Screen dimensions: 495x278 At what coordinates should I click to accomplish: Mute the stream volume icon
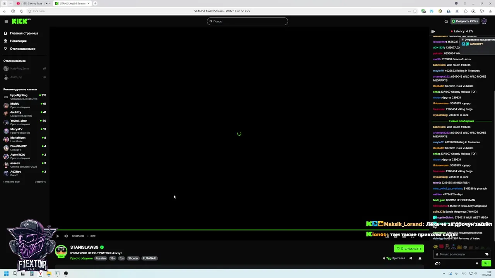click(x=66, y=236)
